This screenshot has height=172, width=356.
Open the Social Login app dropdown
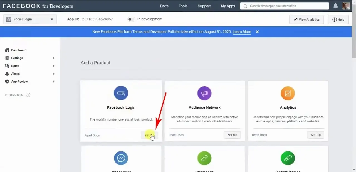30,19
